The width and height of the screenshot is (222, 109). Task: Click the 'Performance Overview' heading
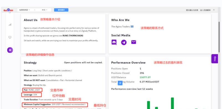(x=128, y=63)
